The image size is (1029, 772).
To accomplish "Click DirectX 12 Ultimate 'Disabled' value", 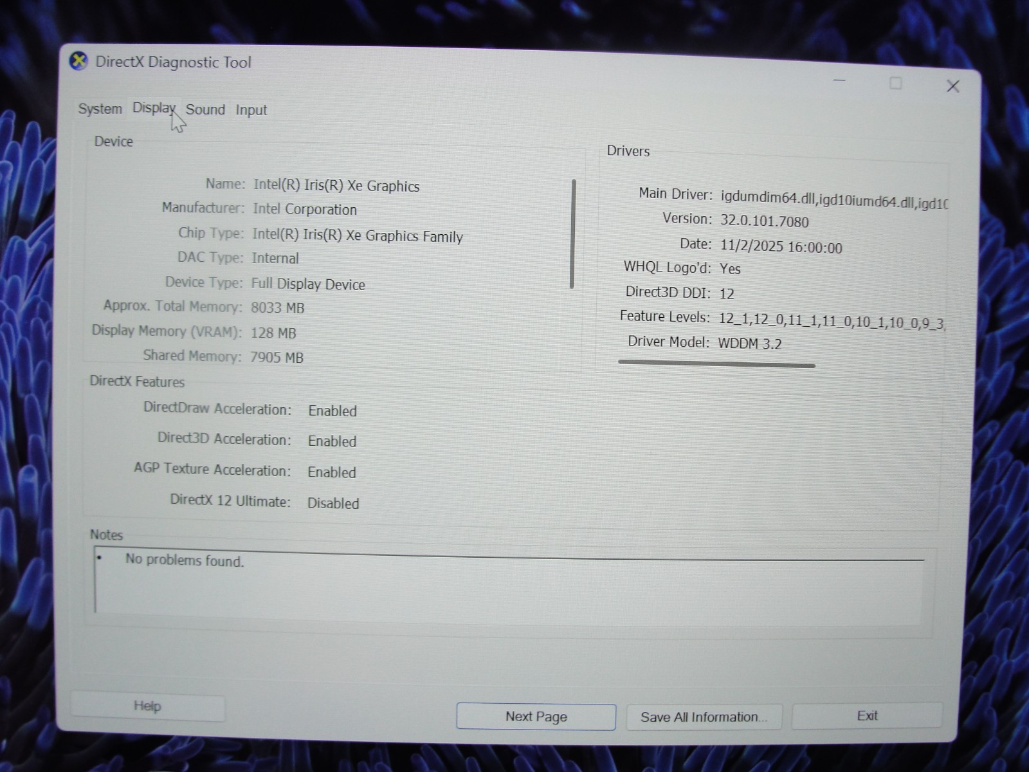I will (333, 503).
